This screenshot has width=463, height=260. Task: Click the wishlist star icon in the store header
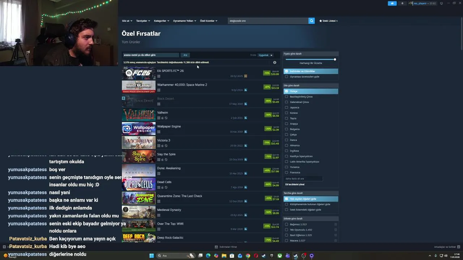pos(320,21)
